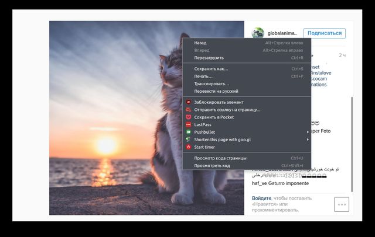Click the Pocket icon in context menu
This screenshot has width=375, height=237.
click(x=188, y=117)
